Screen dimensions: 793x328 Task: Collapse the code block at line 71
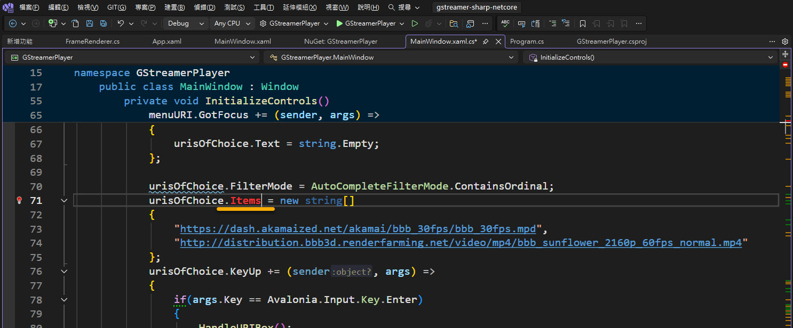point(64,200)
